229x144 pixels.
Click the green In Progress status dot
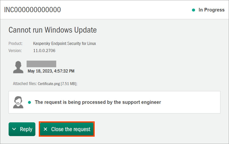(x=193, y=10)
